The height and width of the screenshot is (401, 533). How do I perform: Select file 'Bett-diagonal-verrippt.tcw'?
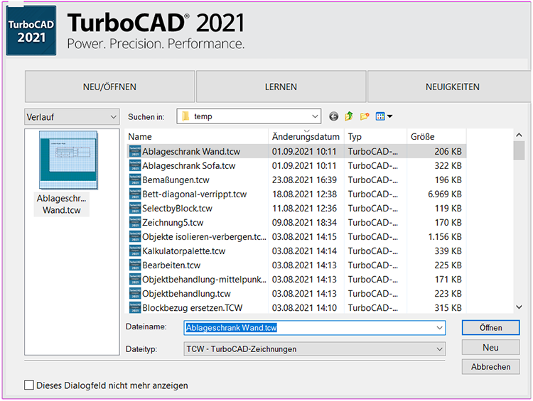click(x=195, y=194)
